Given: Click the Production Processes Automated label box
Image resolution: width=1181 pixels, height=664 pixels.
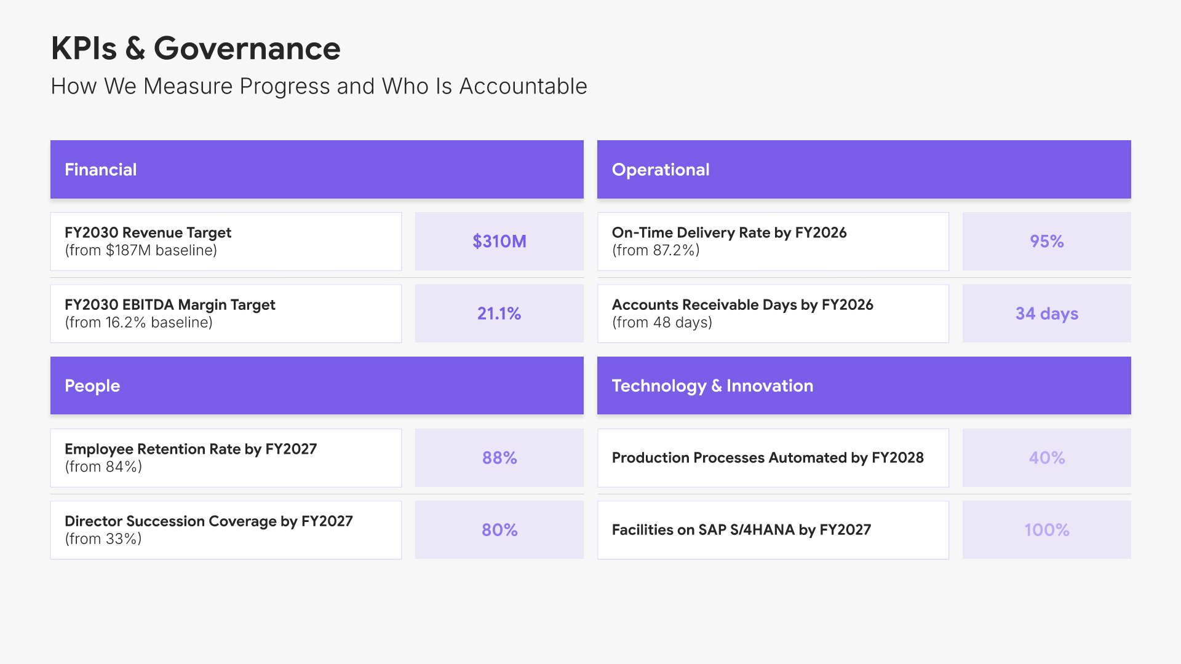Looking at the screenshot, I should pos(773,457).
